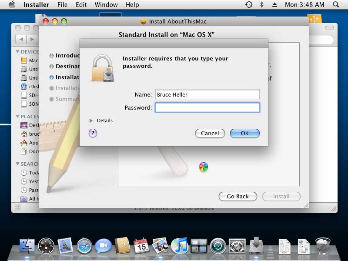348x261 pixels.
Task: Click the Introduction step in installer
Action: [x=64, y=56]
